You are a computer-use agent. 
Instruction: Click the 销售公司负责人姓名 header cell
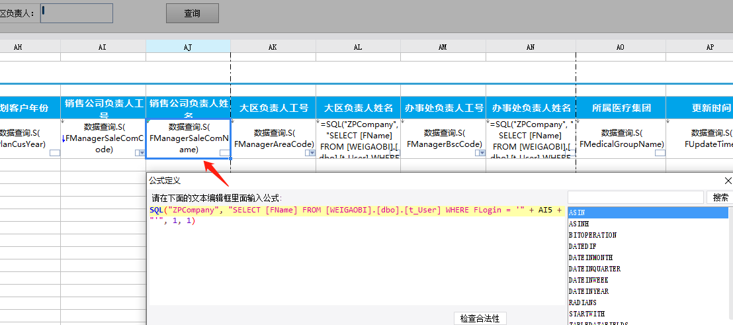coord(188,108)
